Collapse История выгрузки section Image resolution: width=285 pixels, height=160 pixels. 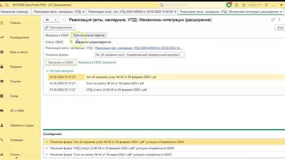click(48, 71)
